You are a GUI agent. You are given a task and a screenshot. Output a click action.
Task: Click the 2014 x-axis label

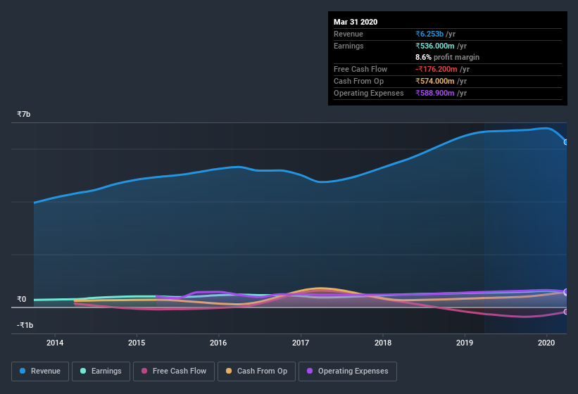(x=55, y=343)
